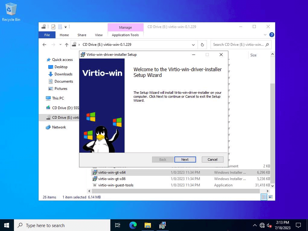Open the Application Tools Manage tab
Image resolution: width=308 pixels, height=231 pixels.
125,27
